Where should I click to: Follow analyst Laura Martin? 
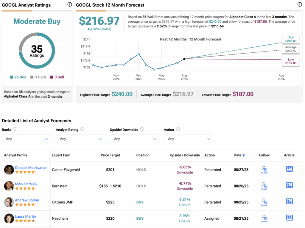tap(264, 218)
